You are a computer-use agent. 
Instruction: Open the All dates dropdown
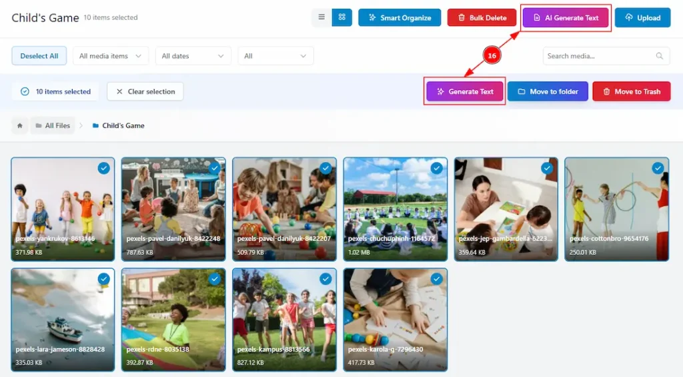click(x=193, y=56)
